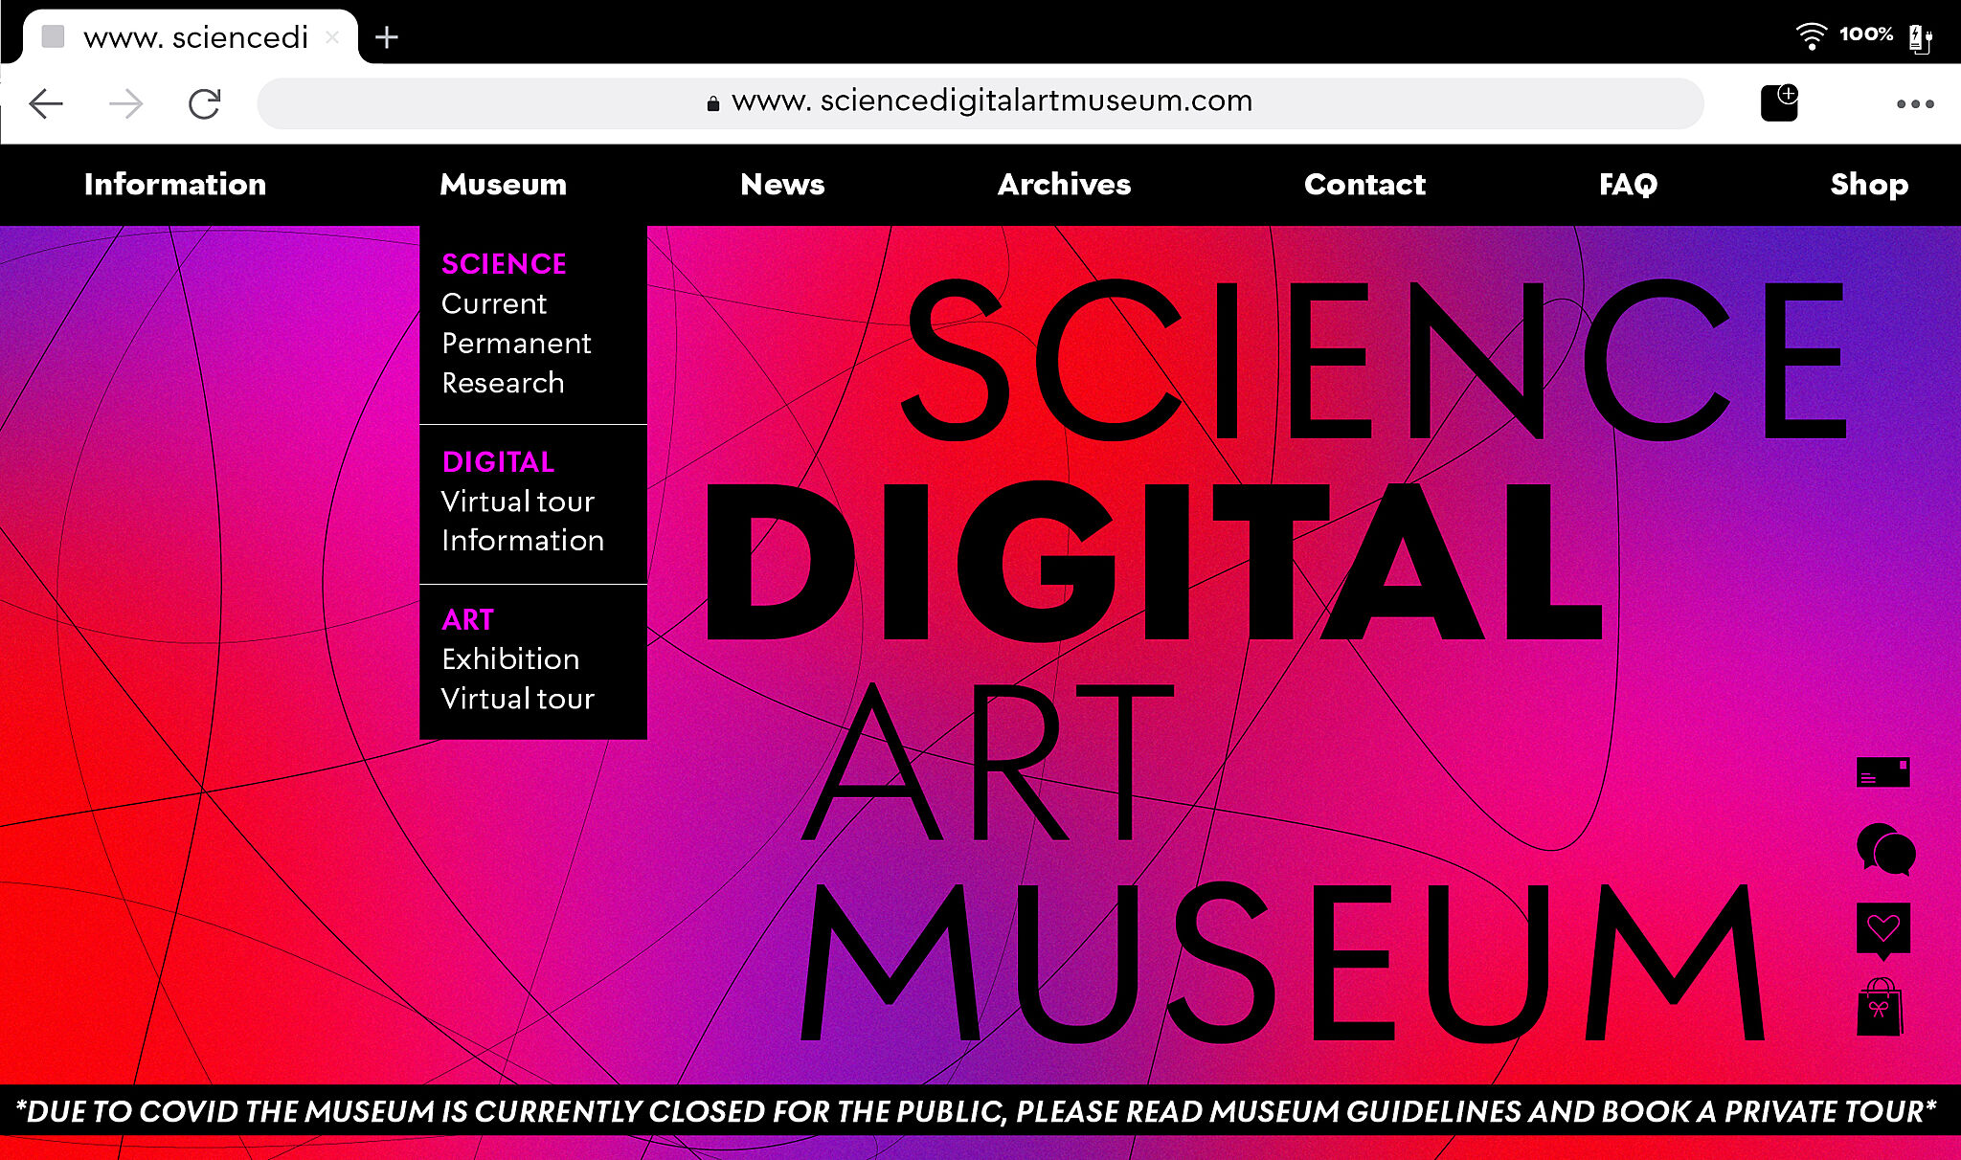Image resolution: width=1961 pixels, height=1160 pixels.
Task: Open Exhibition under ART
Action: [x=510, y=659]
